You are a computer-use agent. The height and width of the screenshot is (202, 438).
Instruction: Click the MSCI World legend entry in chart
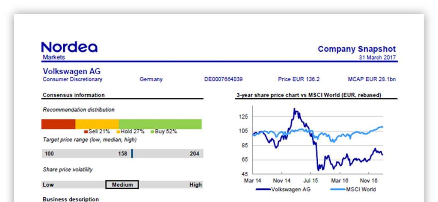click(x=353, y=190)
